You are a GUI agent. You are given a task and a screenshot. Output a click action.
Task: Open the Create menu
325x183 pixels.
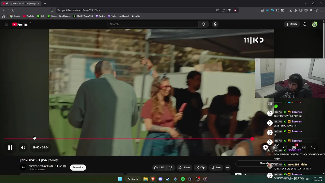[291, 24]
